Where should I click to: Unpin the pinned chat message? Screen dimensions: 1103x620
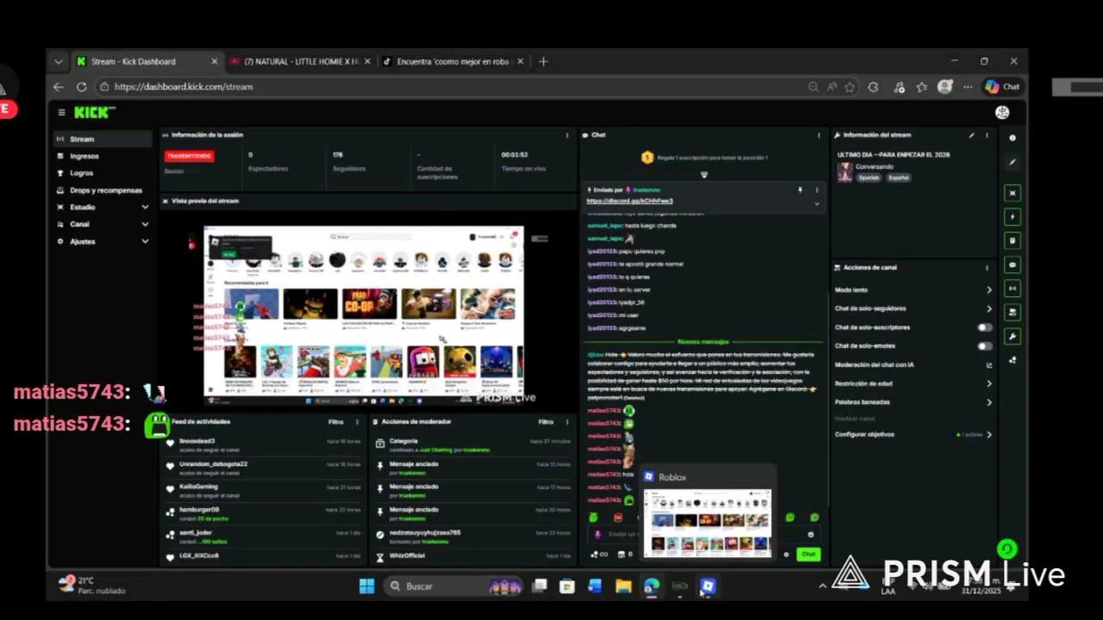click(800, 189)
